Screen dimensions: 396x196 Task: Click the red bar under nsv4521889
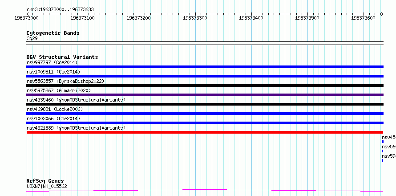[x=205, y=132]
